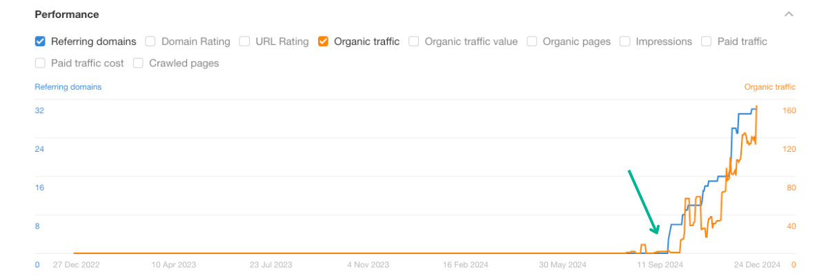Screen dimensions: 828x276
Task: Click the orange Organic traffic axis label
Action: (769, 87)
